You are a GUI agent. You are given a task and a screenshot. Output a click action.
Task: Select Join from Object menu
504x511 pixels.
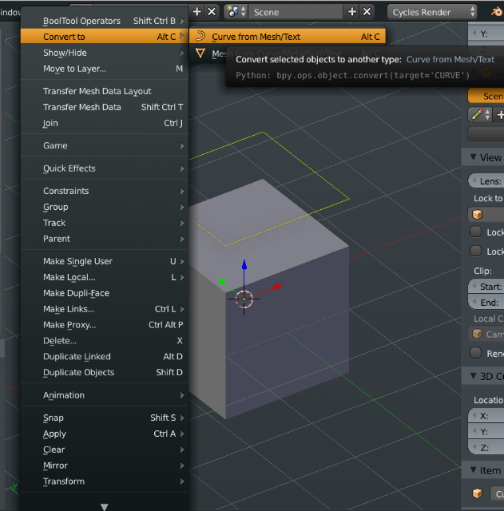point(105,123)
